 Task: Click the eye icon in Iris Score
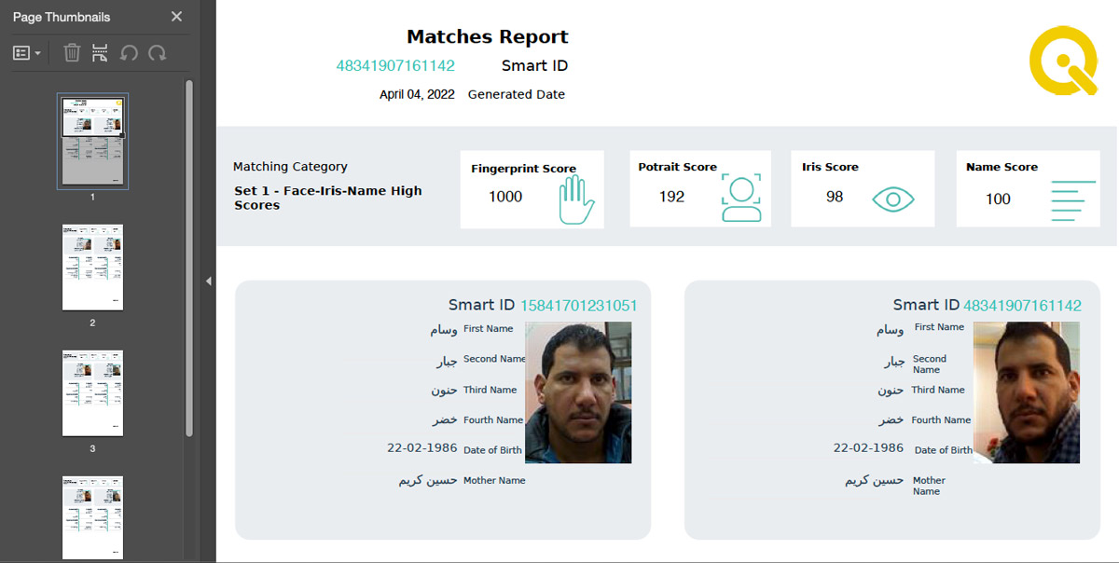893,199
